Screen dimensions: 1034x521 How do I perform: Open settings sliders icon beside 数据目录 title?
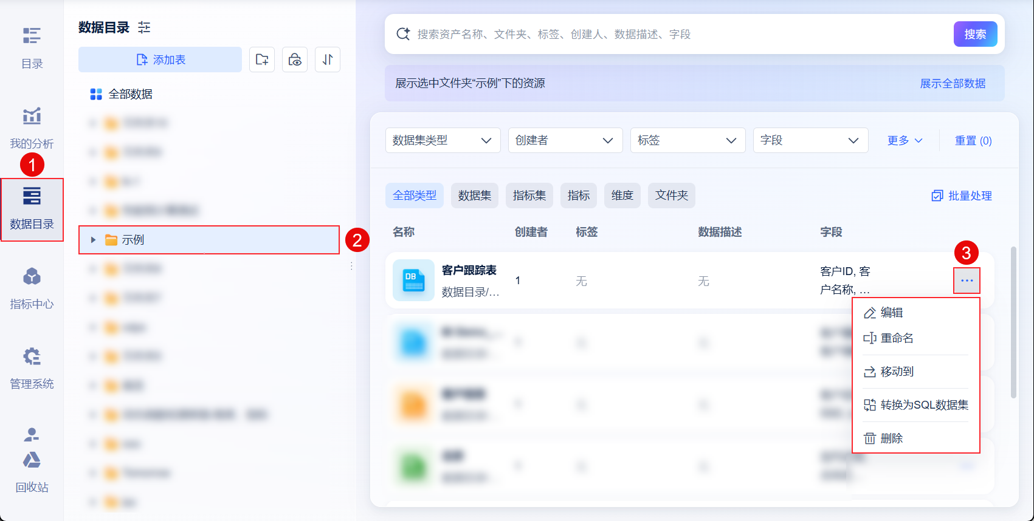click(144, 27)
